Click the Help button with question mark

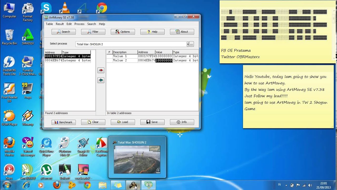tap(152, 32)
